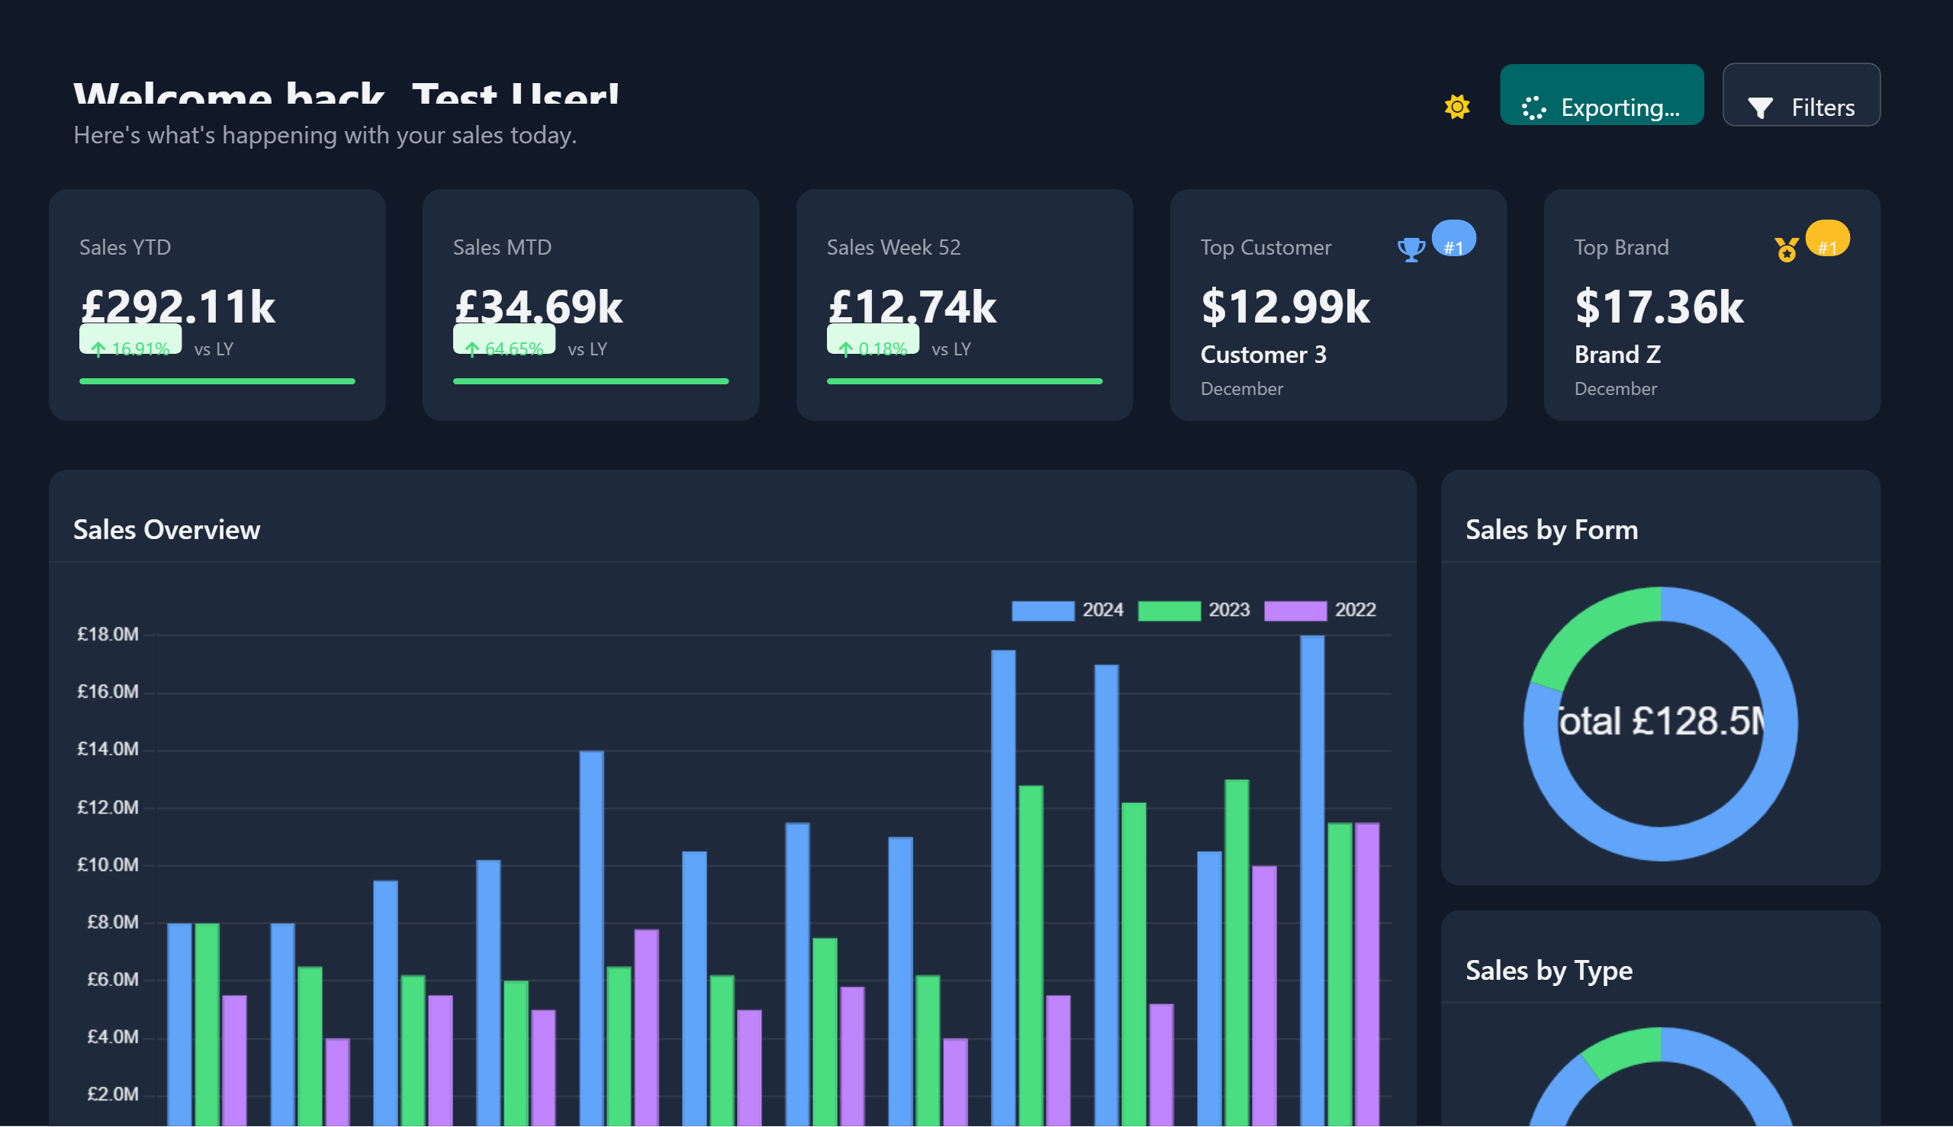Viewport: 1953px width, 1127px height.
Task: Toggle the 2024 series in chart legend
Action: point(1042,611)
